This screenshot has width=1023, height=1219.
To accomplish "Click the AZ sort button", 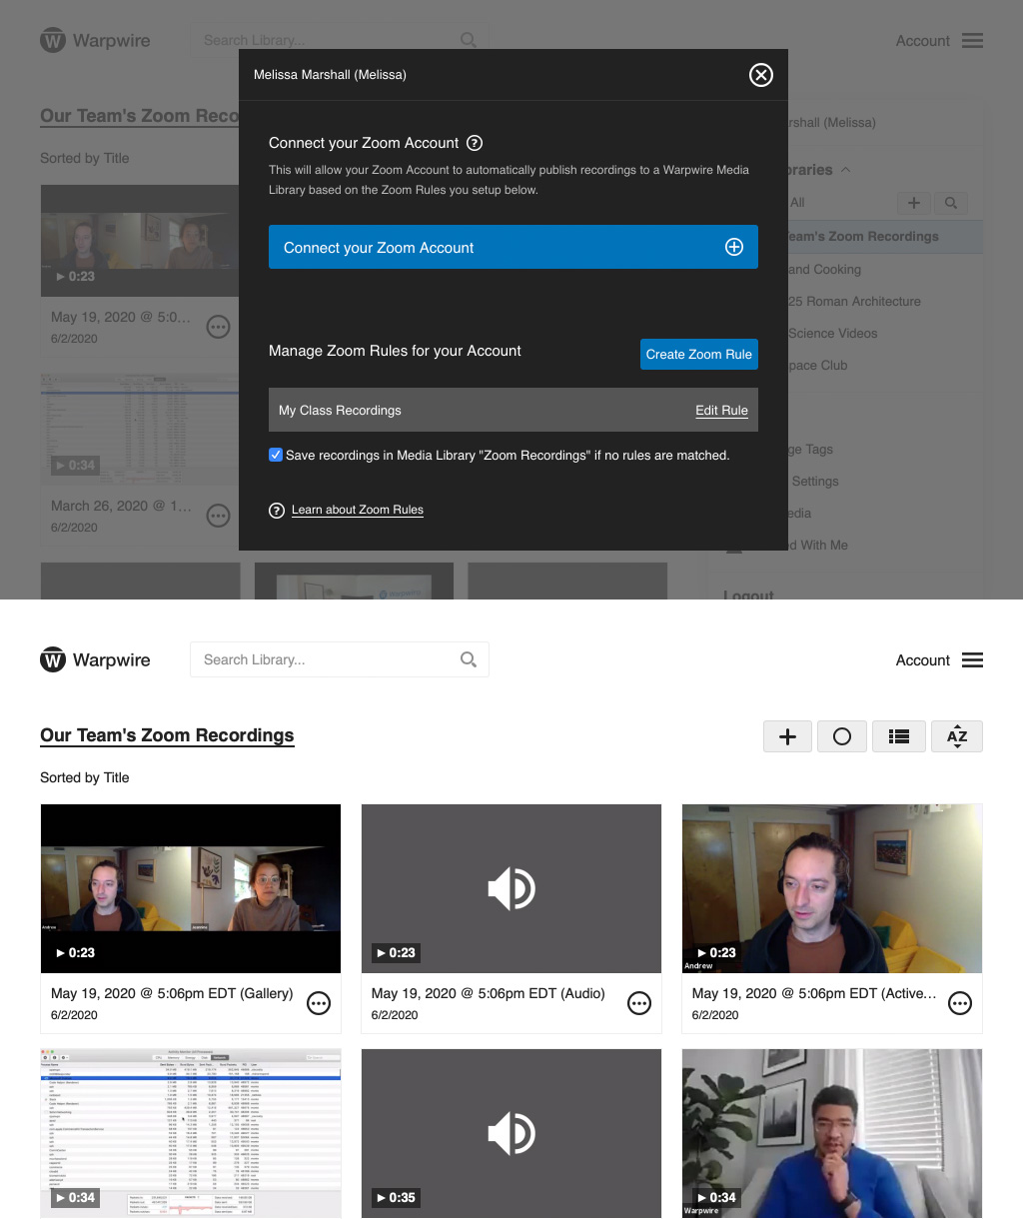I will (957, 736).
